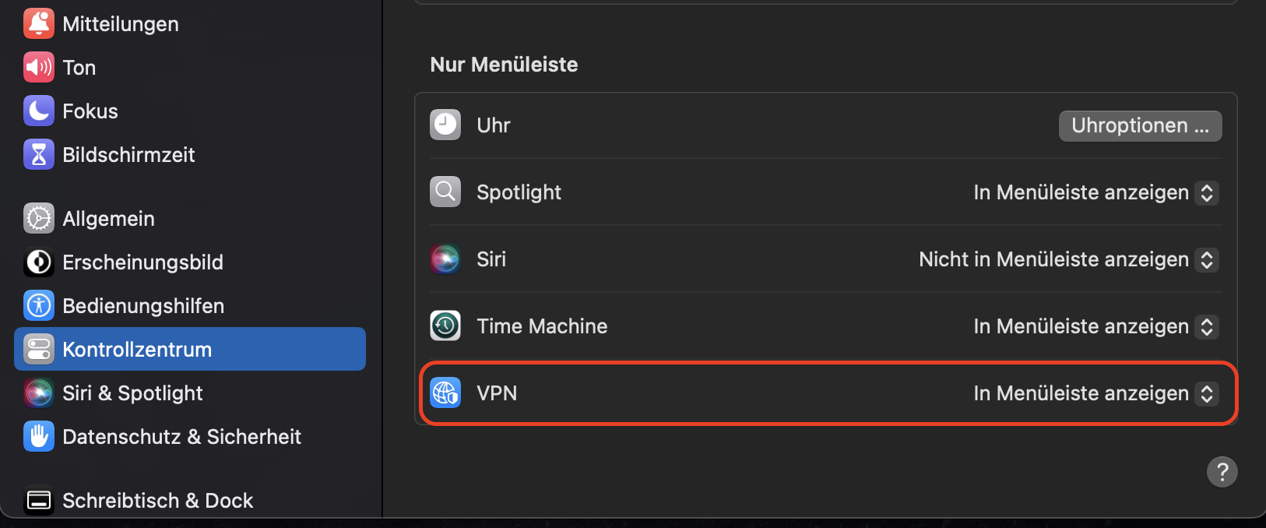Viewport: 1266px width, 528px height.
Task: Click the Mitteilungen bell icon
Action: click(39, 24)
